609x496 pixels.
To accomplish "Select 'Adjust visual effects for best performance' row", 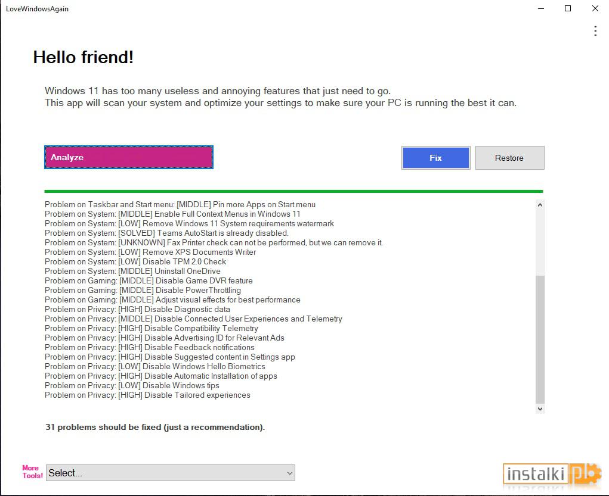I will (172, 300).
